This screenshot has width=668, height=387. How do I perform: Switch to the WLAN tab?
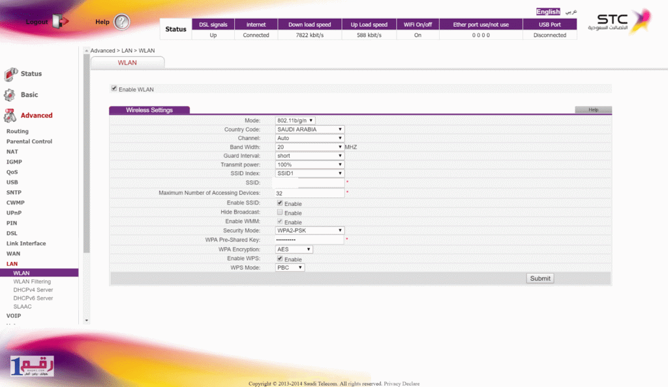pos(128,62)
